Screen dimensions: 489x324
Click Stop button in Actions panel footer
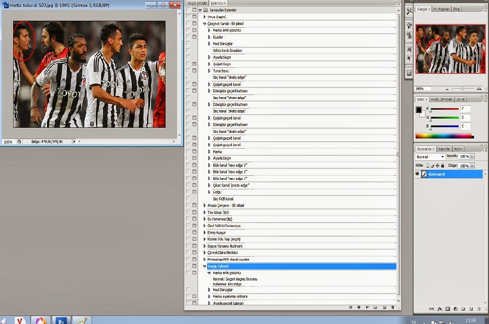pos(350,307)
